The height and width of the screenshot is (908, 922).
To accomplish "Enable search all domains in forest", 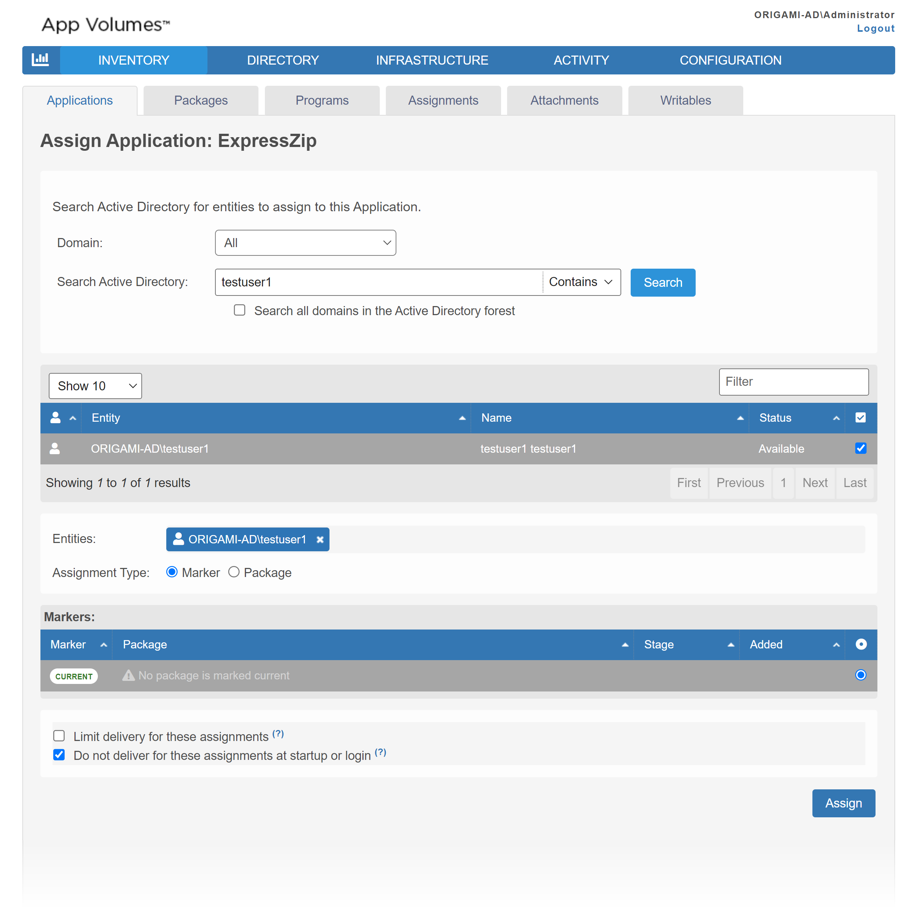I will (240, 310).
